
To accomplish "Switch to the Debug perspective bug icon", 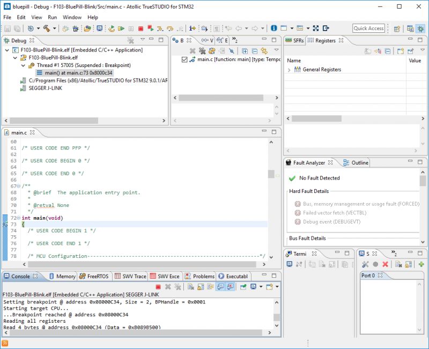I will click(420, 28).
